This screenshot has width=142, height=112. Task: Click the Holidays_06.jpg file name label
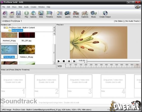point(26,57)
